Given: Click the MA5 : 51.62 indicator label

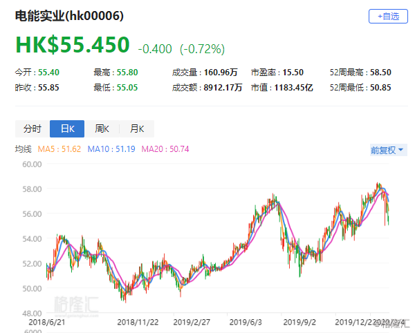Looking at the screenshot, I should coord(59,149).
